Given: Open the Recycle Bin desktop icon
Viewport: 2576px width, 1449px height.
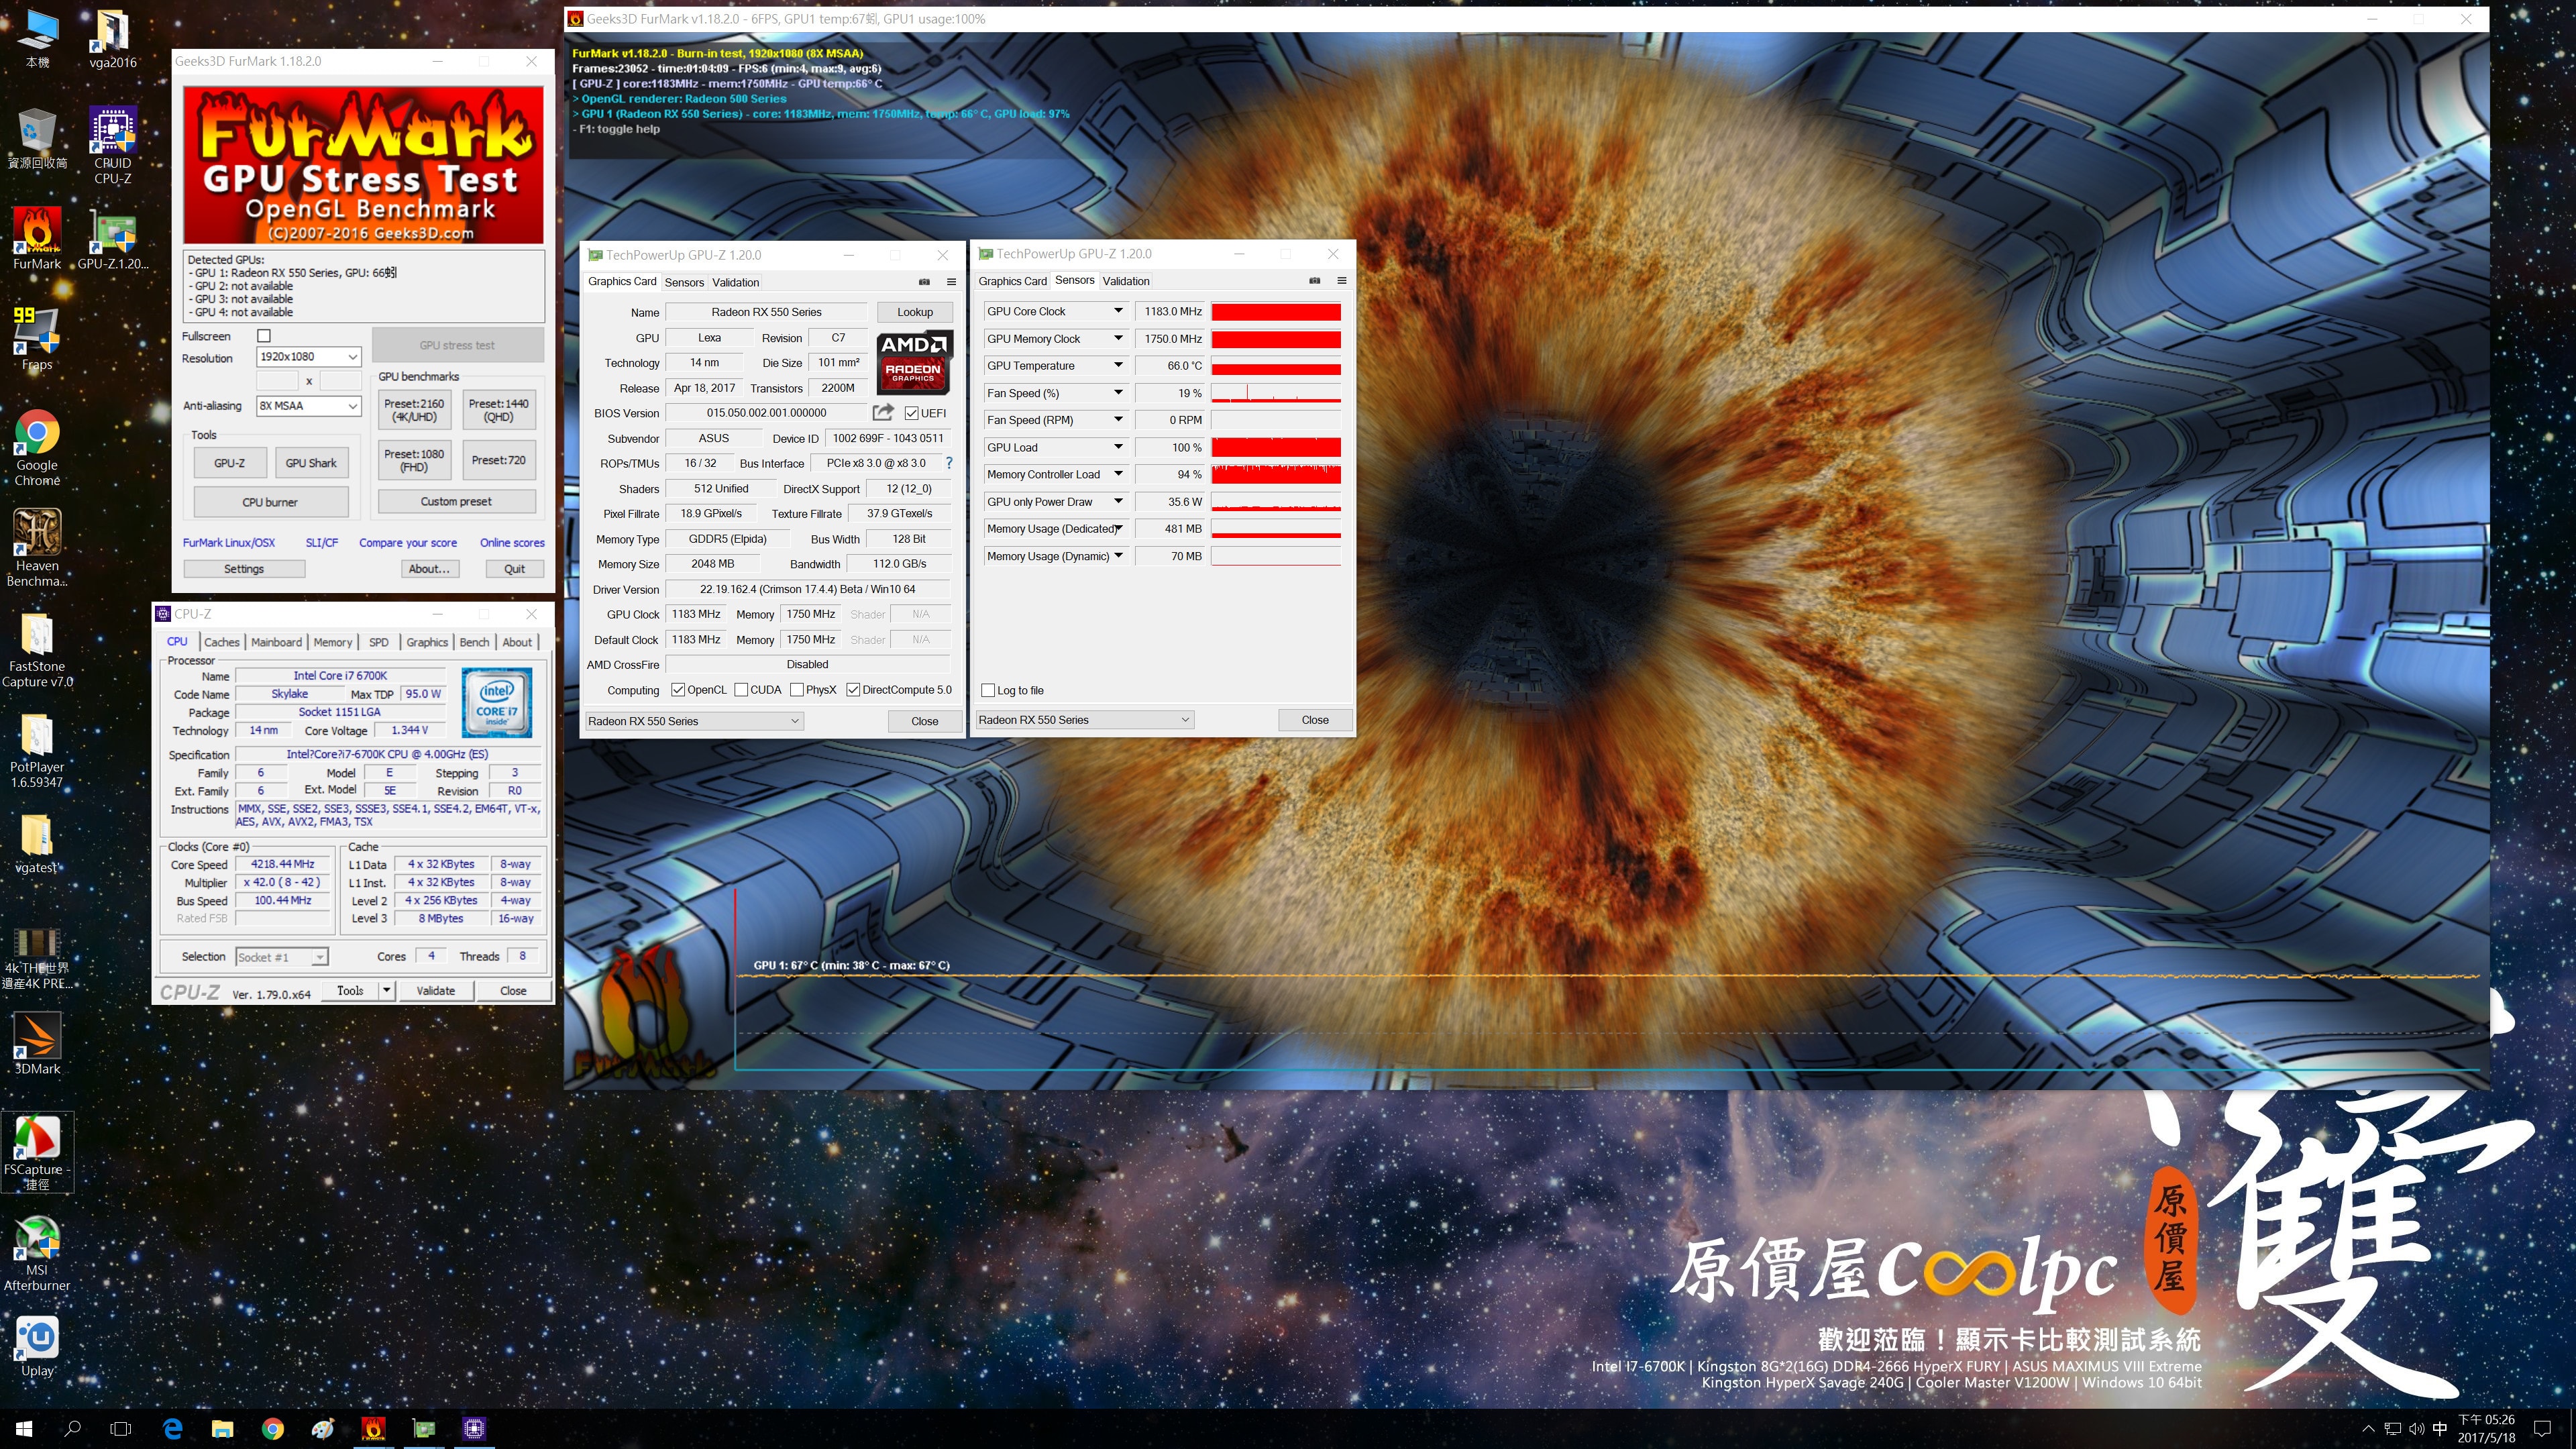Looking at the screenshot, I should [x=37, y=139].
